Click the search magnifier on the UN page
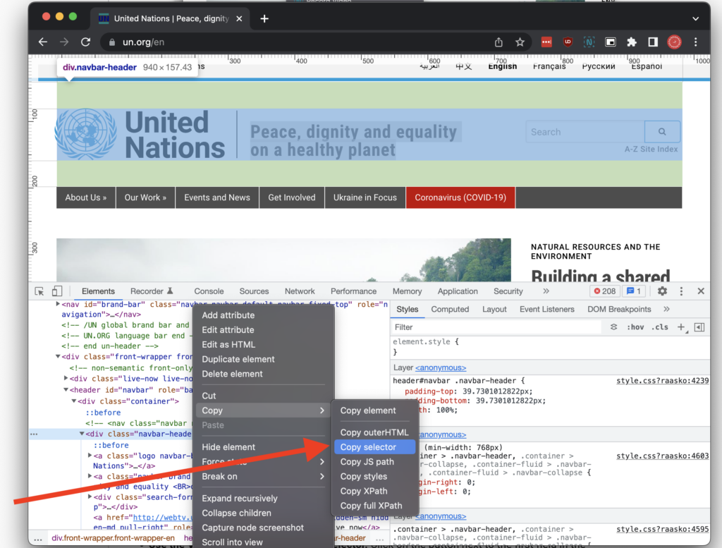 661,131
